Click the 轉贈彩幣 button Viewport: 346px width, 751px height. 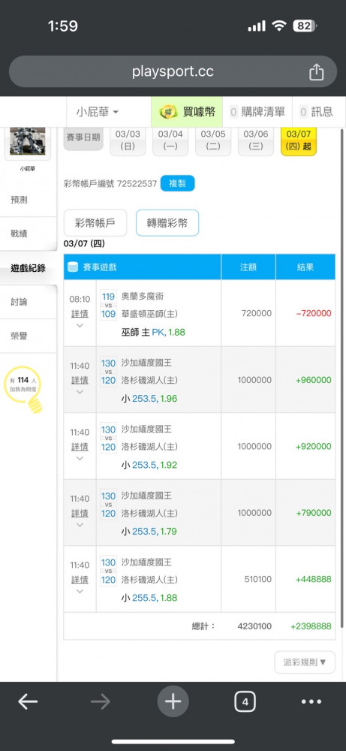[x=167, y=223]
